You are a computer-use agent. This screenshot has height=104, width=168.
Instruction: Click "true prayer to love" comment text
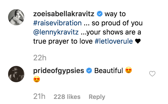63,41
